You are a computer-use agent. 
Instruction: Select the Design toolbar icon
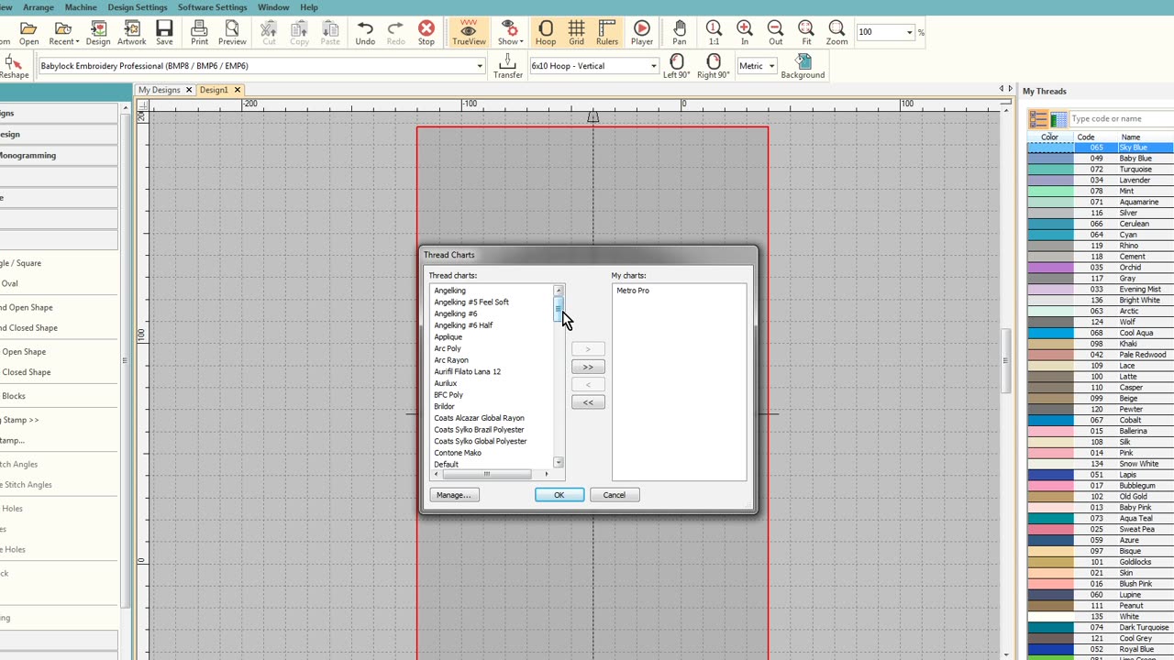click(x=98, y=33)
